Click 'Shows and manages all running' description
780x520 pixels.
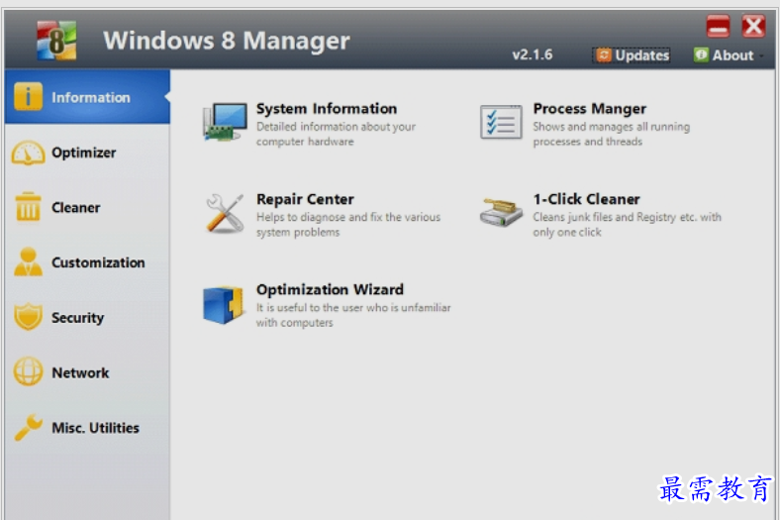612,127
